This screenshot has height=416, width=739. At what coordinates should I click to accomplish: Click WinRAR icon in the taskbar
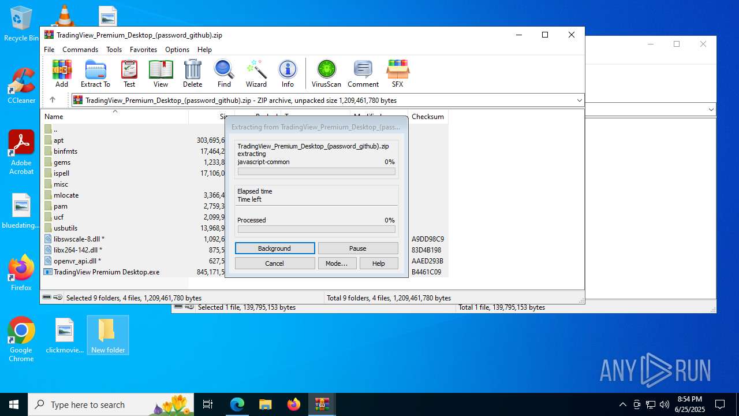[x=322, y=404]
